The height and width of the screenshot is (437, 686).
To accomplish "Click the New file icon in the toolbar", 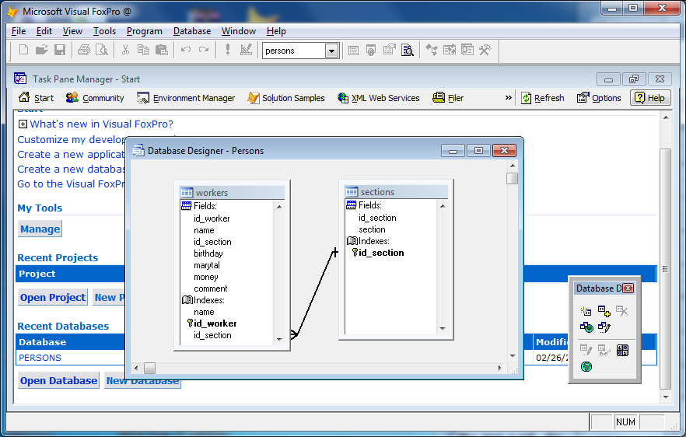I will 23,50.
